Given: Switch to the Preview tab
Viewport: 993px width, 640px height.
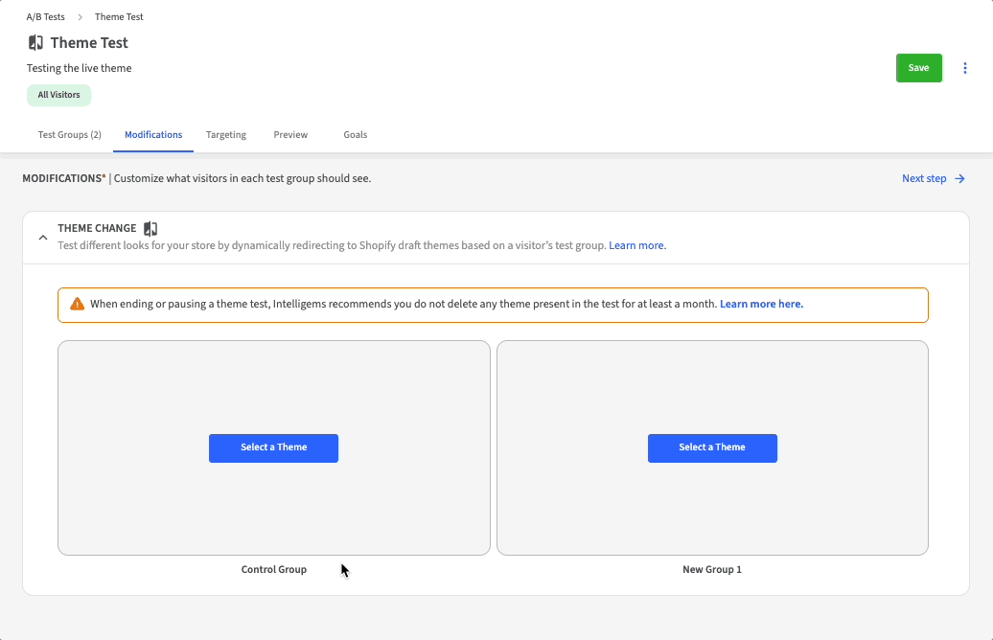Looking at the screenshot, I should coord(290,135).
